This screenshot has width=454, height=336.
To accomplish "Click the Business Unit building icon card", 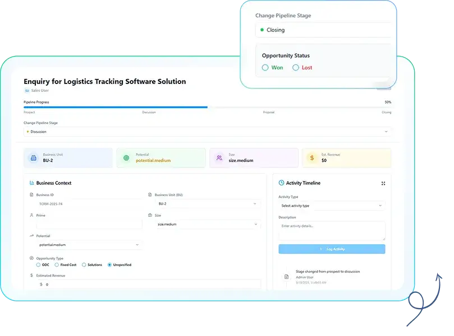I will coord(33,158).
